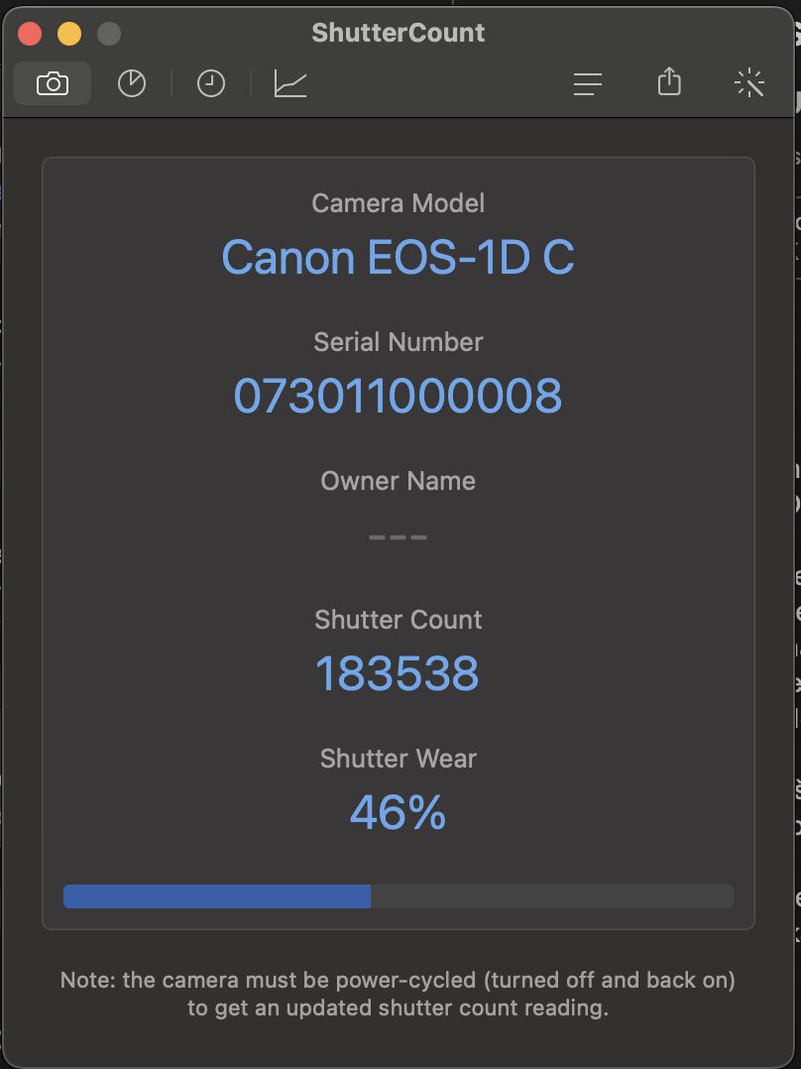
Task: Show the line graph view
Action: (x=290, y=84)
